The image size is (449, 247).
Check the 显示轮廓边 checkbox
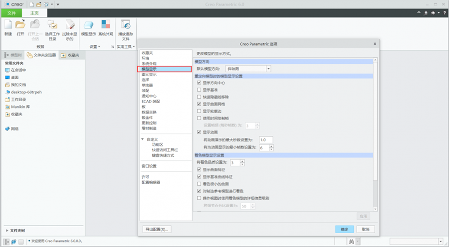(199, 111)
